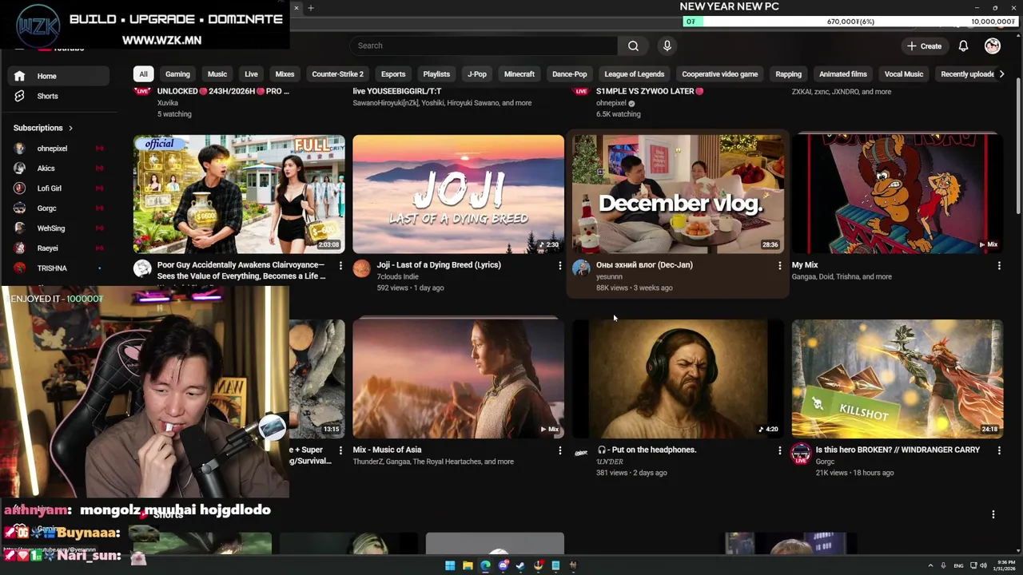Select the League of Legends chip
Image resolution: width=1023 pixels, height=575 pixels.
[x=635, y=74]
